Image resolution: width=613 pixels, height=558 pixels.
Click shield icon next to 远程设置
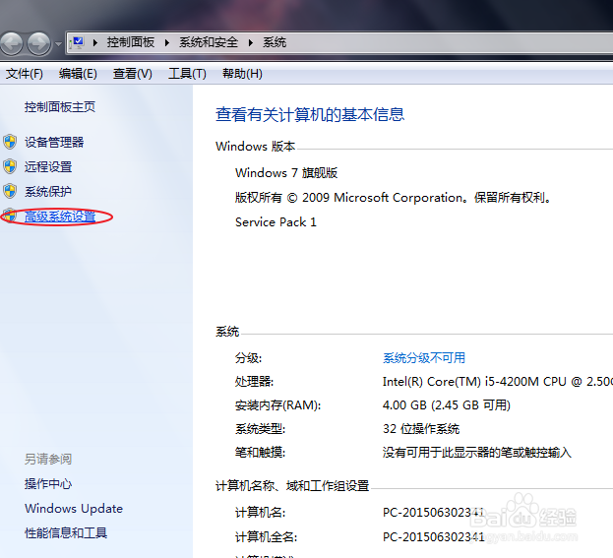10,166
